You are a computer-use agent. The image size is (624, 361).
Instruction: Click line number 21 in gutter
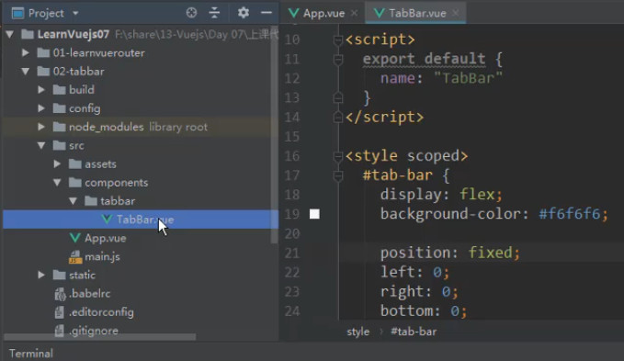pyautogui.click(x=291, y=253)
